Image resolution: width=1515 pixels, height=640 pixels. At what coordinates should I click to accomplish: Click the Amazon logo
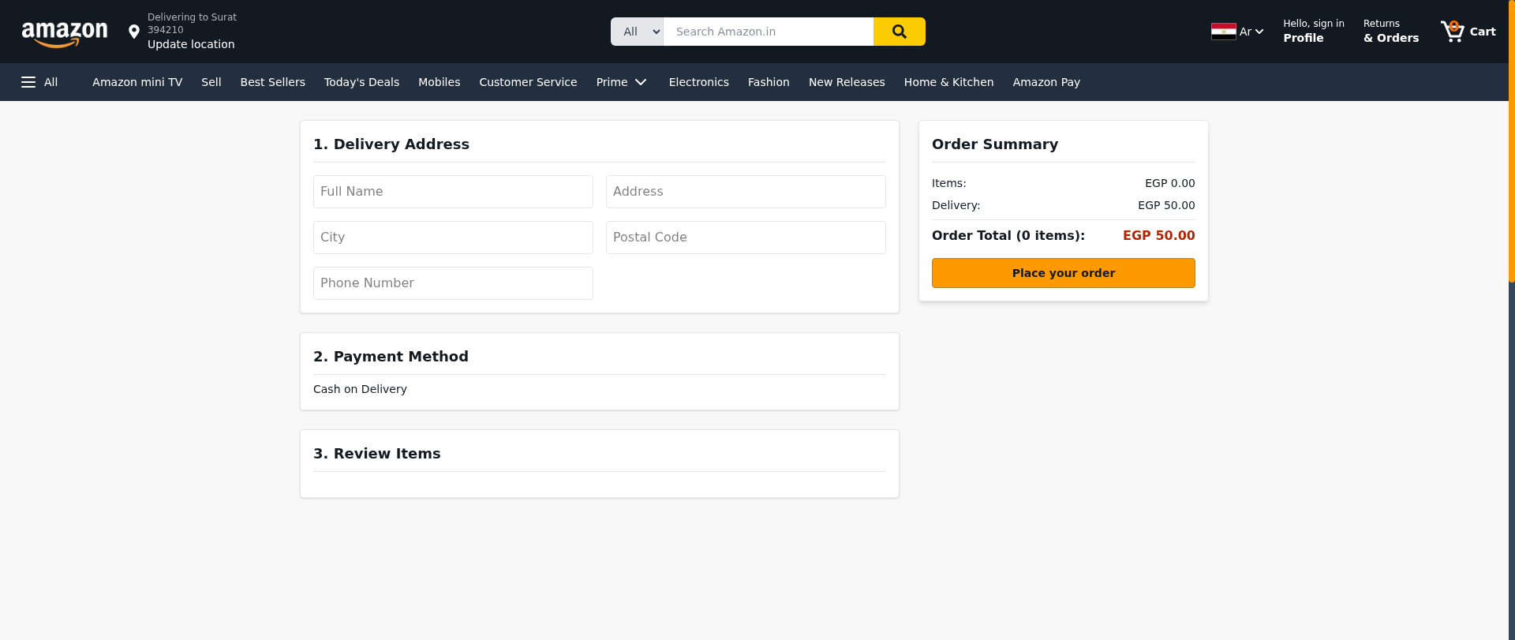coord(65,33)
